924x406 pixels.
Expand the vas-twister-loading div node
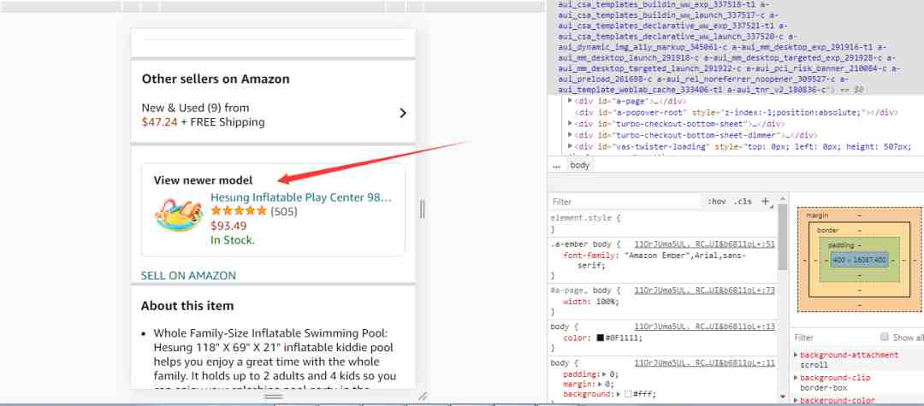click(x=570, y=146)
